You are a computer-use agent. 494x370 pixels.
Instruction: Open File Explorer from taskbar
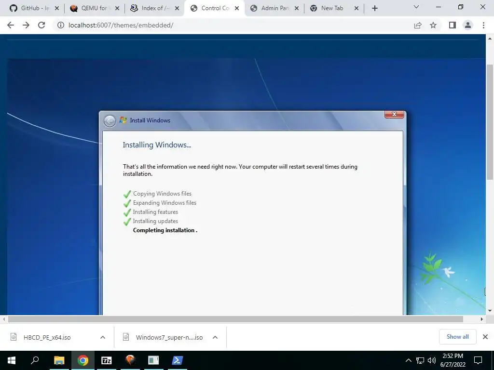pos(59,360)
